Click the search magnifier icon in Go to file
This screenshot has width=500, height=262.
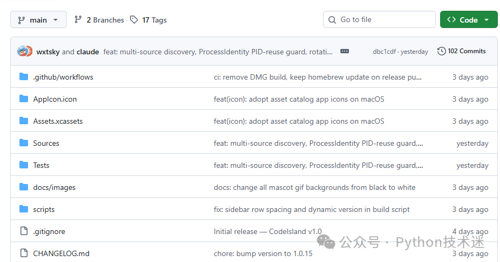332,20
